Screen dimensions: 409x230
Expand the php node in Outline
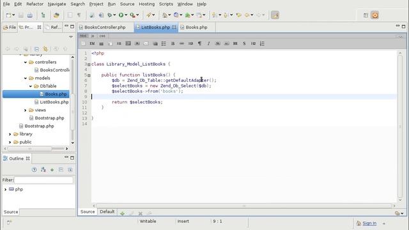pos(5,189)
